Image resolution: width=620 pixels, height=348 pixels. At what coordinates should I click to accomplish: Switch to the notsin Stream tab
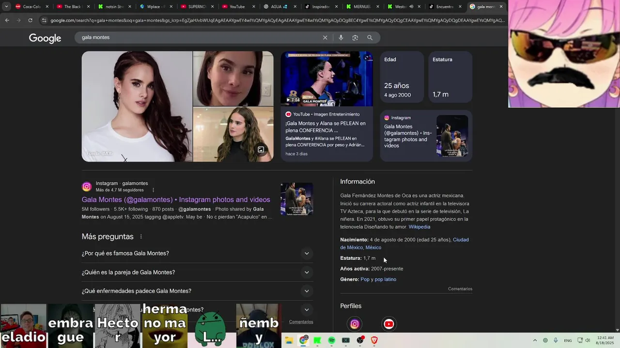[x=114, y=7]
